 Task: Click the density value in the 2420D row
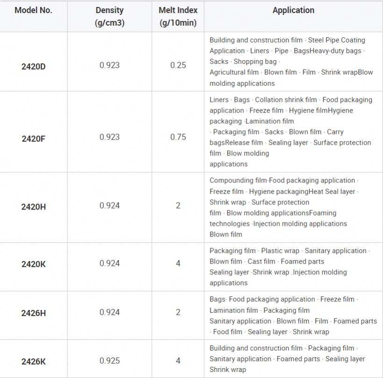(x=109, y=65)
